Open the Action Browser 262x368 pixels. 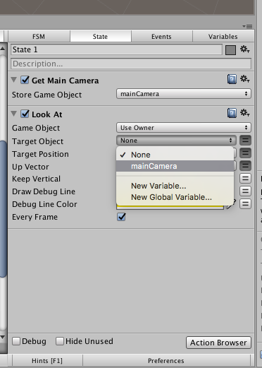[x=218, y=343]
